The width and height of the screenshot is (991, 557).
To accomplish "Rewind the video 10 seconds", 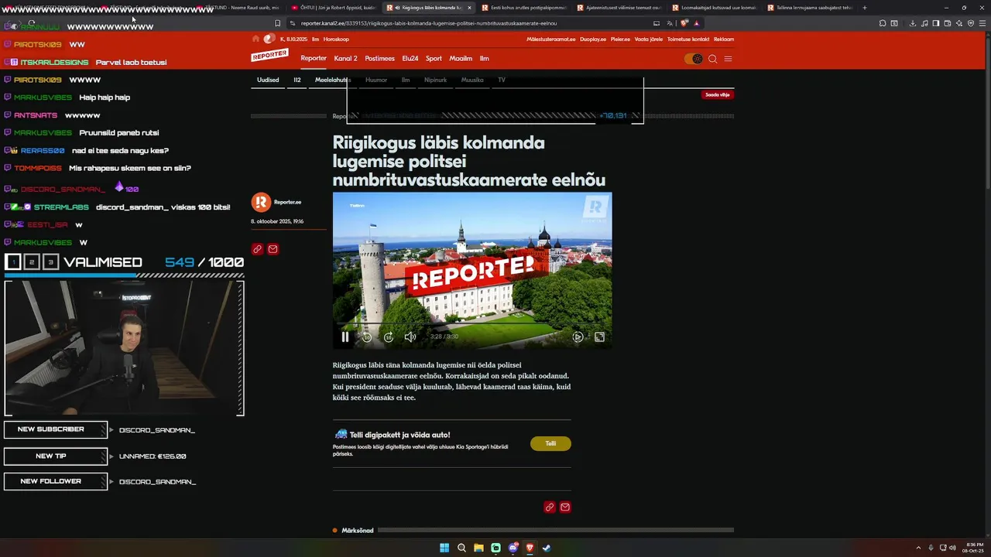I will point(367,337).
